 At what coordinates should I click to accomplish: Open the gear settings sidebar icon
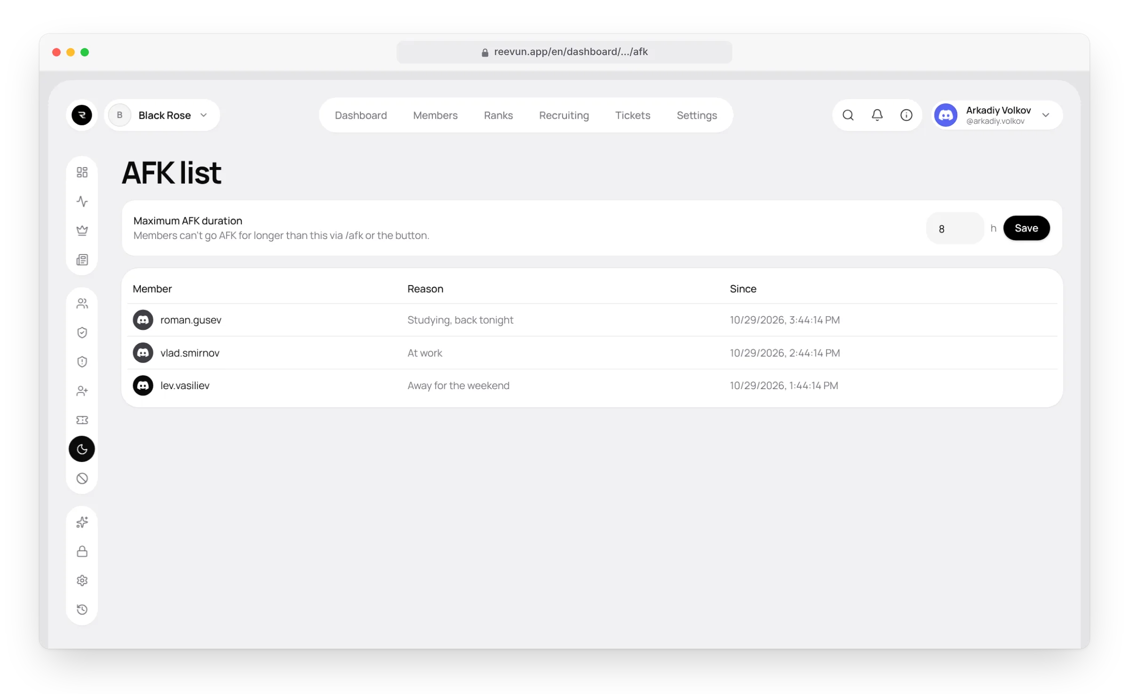(82, 581)
